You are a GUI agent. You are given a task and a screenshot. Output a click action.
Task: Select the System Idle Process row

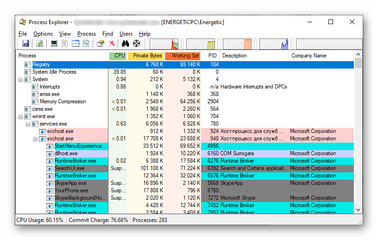pos(185,72)
